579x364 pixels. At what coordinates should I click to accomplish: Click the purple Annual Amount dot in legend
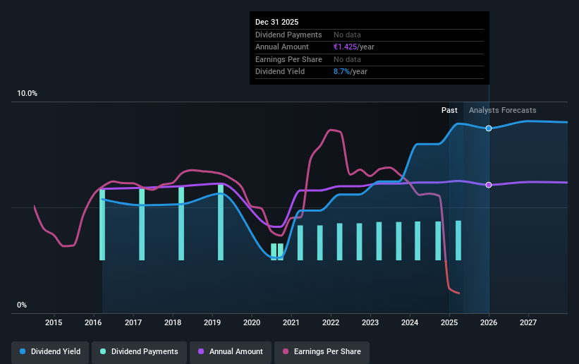click(x=201, y=351)
